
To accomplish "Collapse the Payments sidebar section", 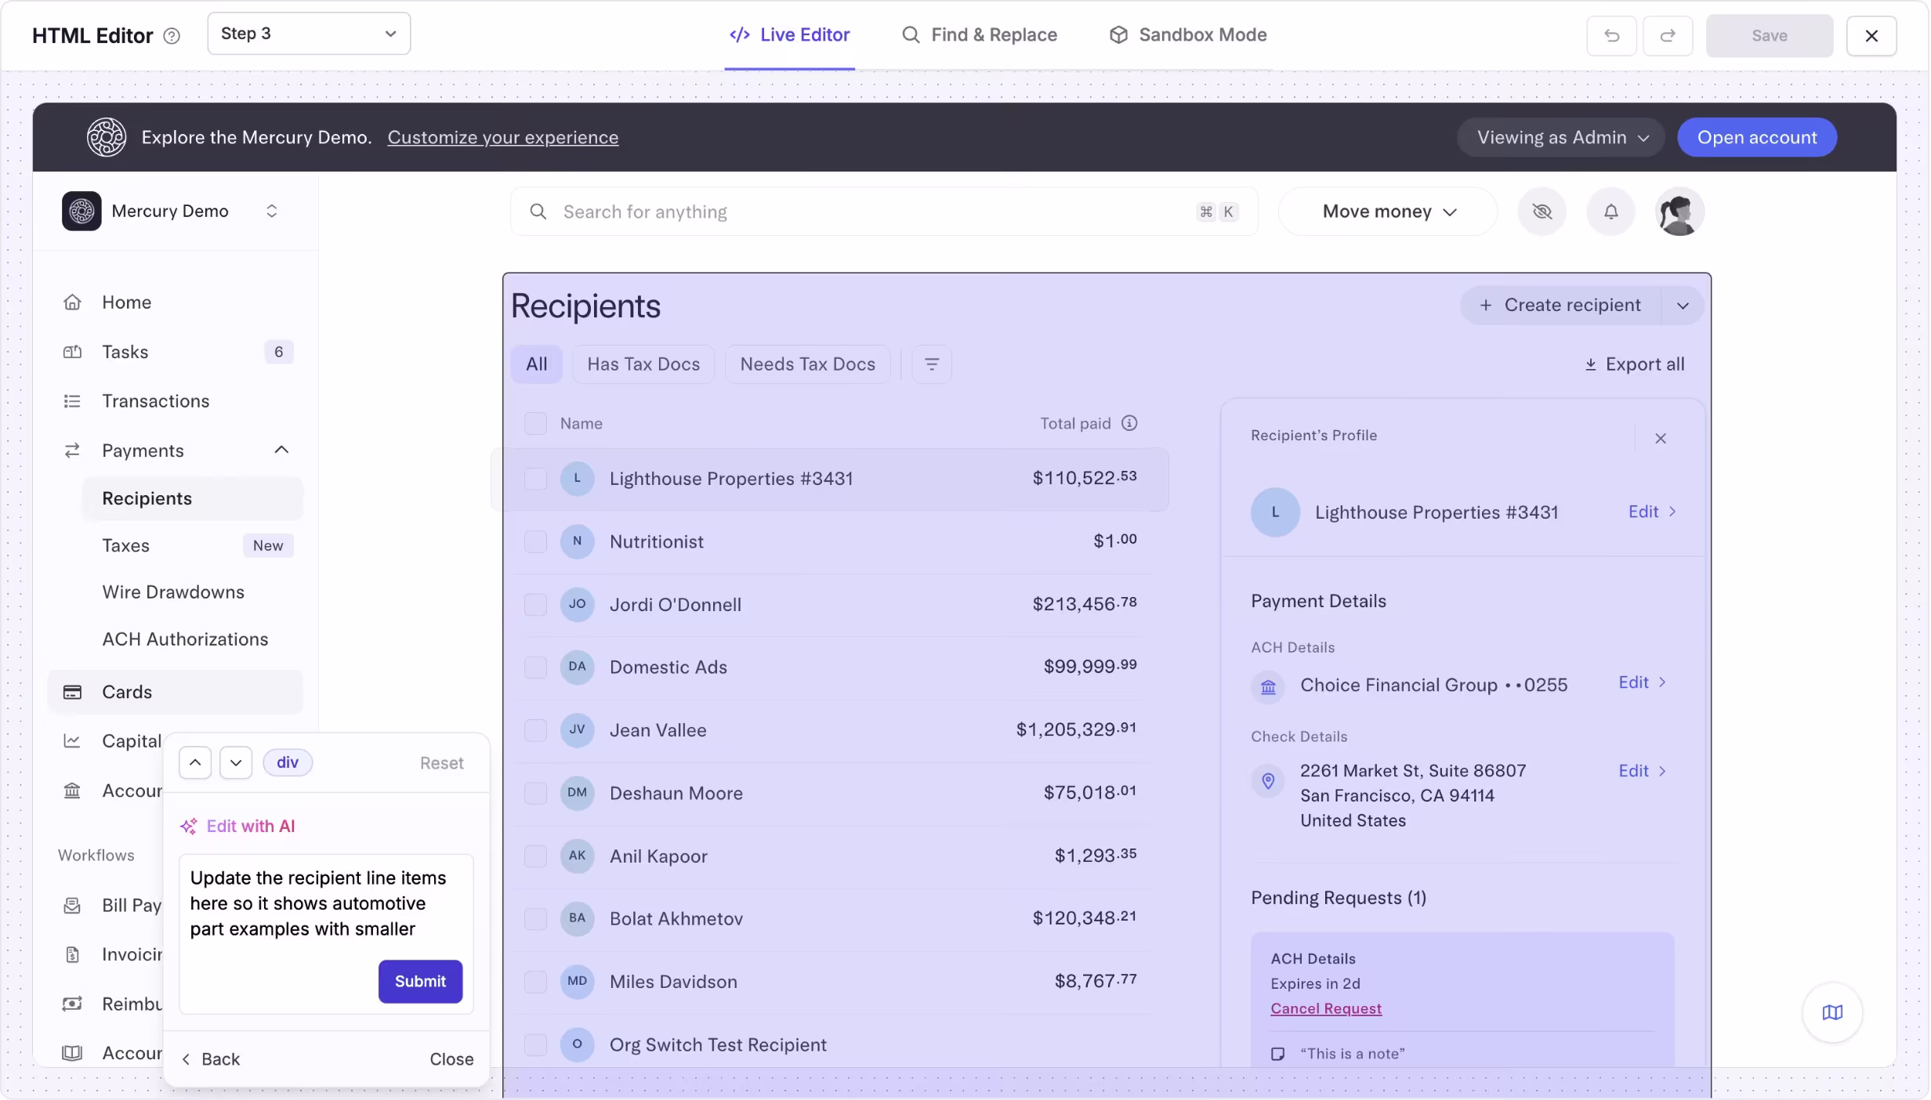I will [281, 450].
